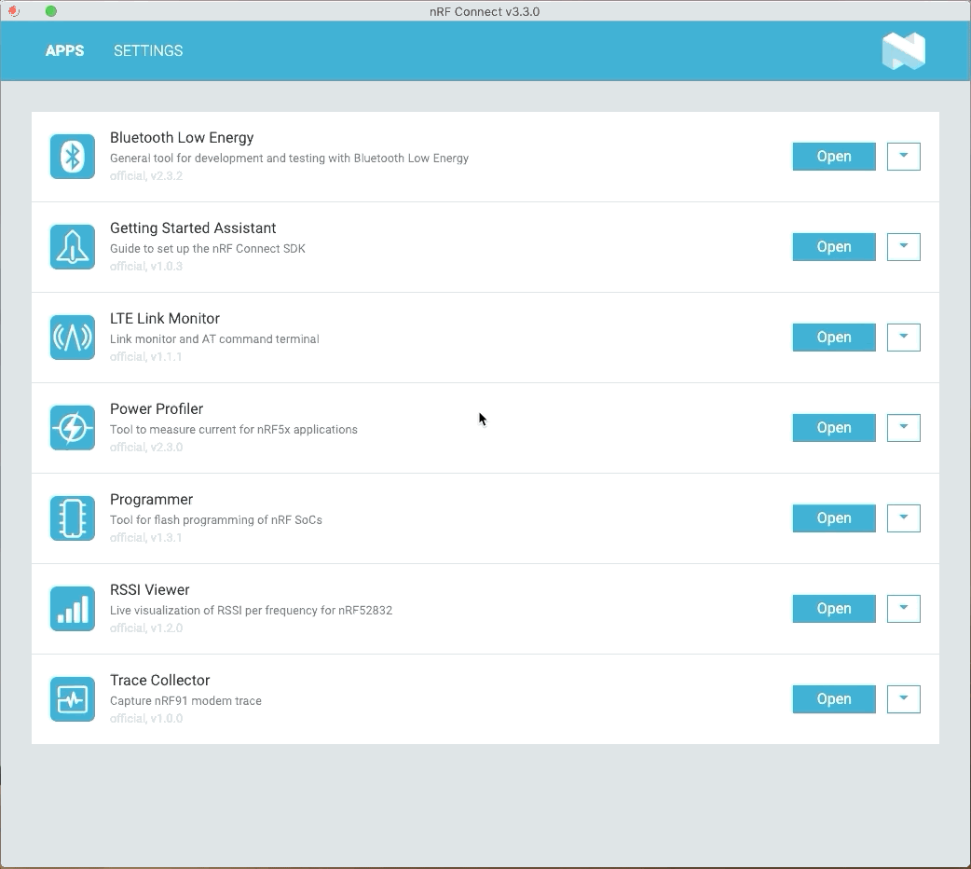
Task: Open the Power Profiler app
Action: point(833,428)
